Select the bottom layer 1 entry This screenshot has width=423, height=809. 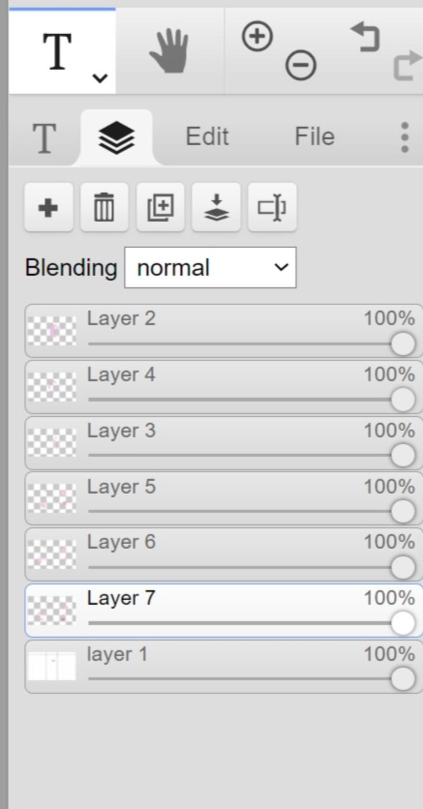[224, 667]
